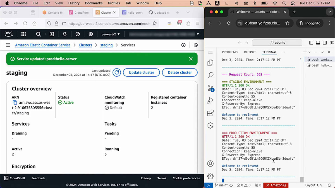This screenshot has height=188, width=335.
Task: Select the bash works... terminal entry
Action: [319, 60]
